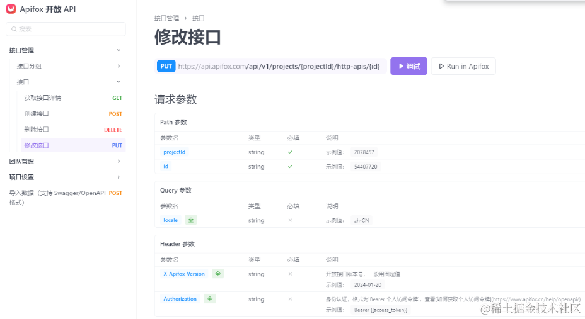
Task: Click the Path 参数 table title
Action: pos(173,122)
